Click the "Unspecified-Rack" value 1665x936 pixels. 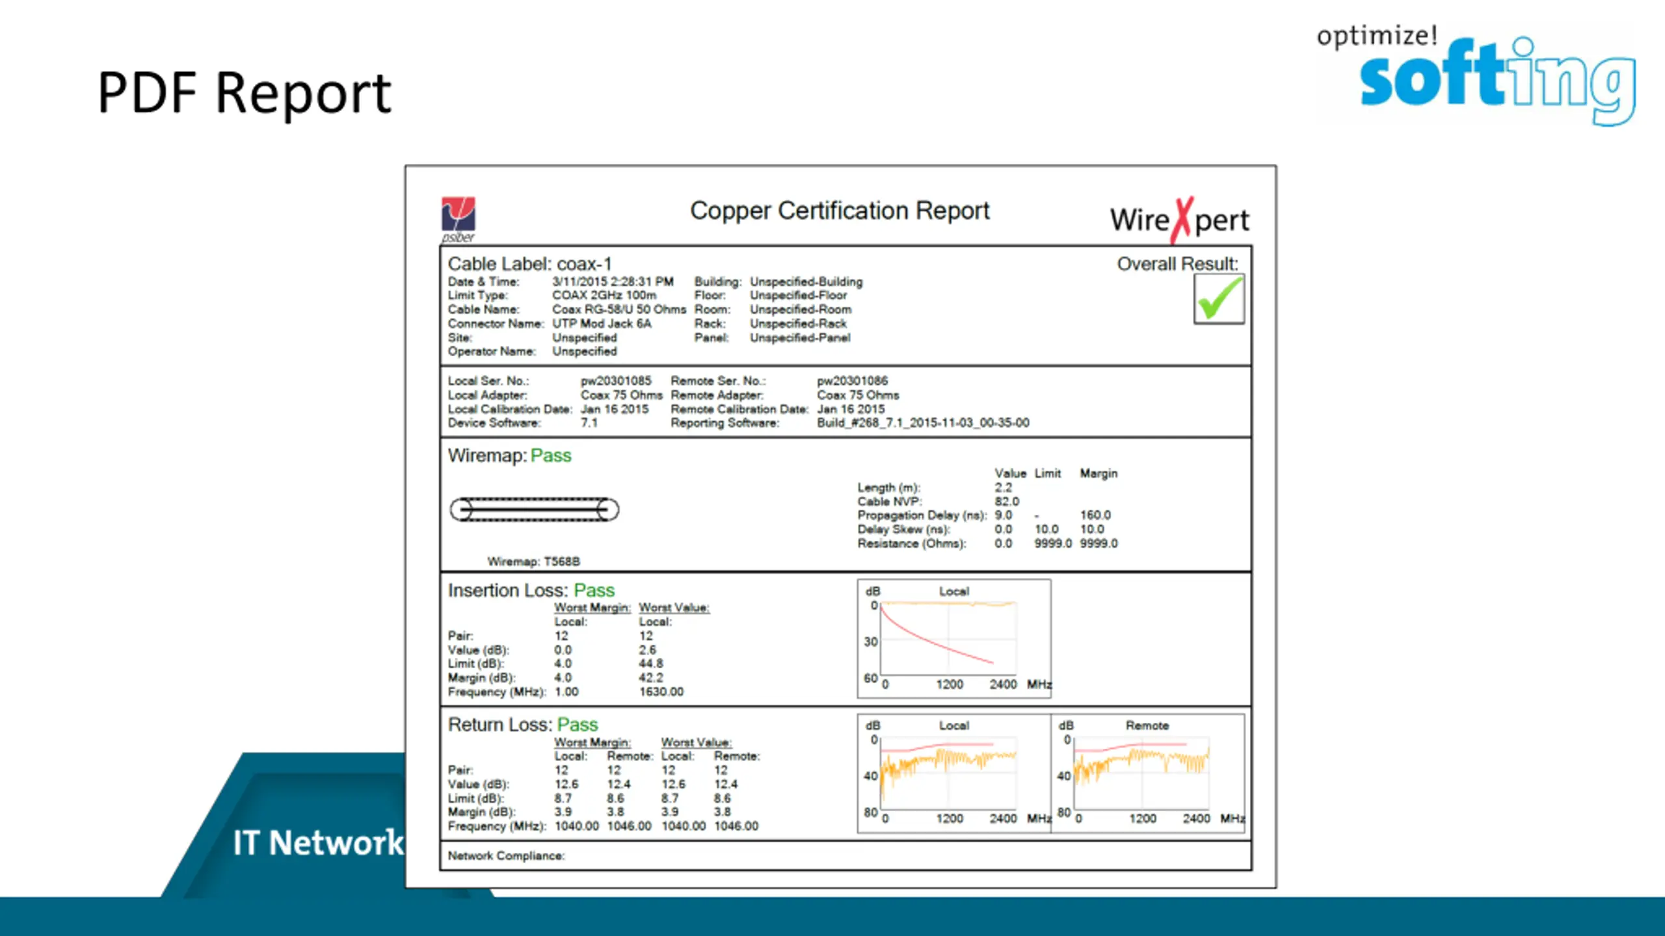click(798, 323)
